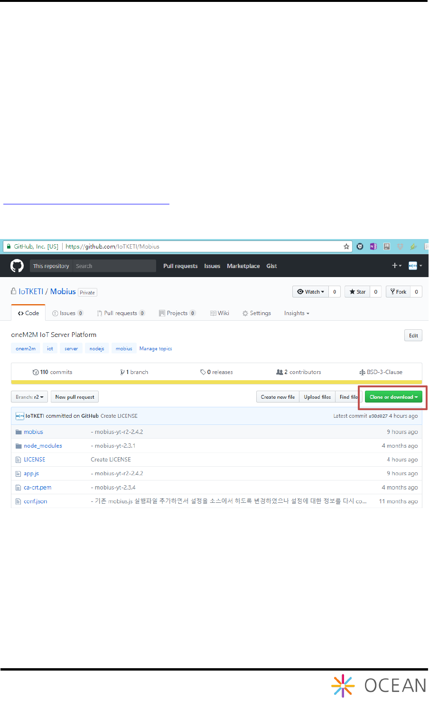Expand the Insights dropdown tab
429x701 pixels.
click(297, 313)
